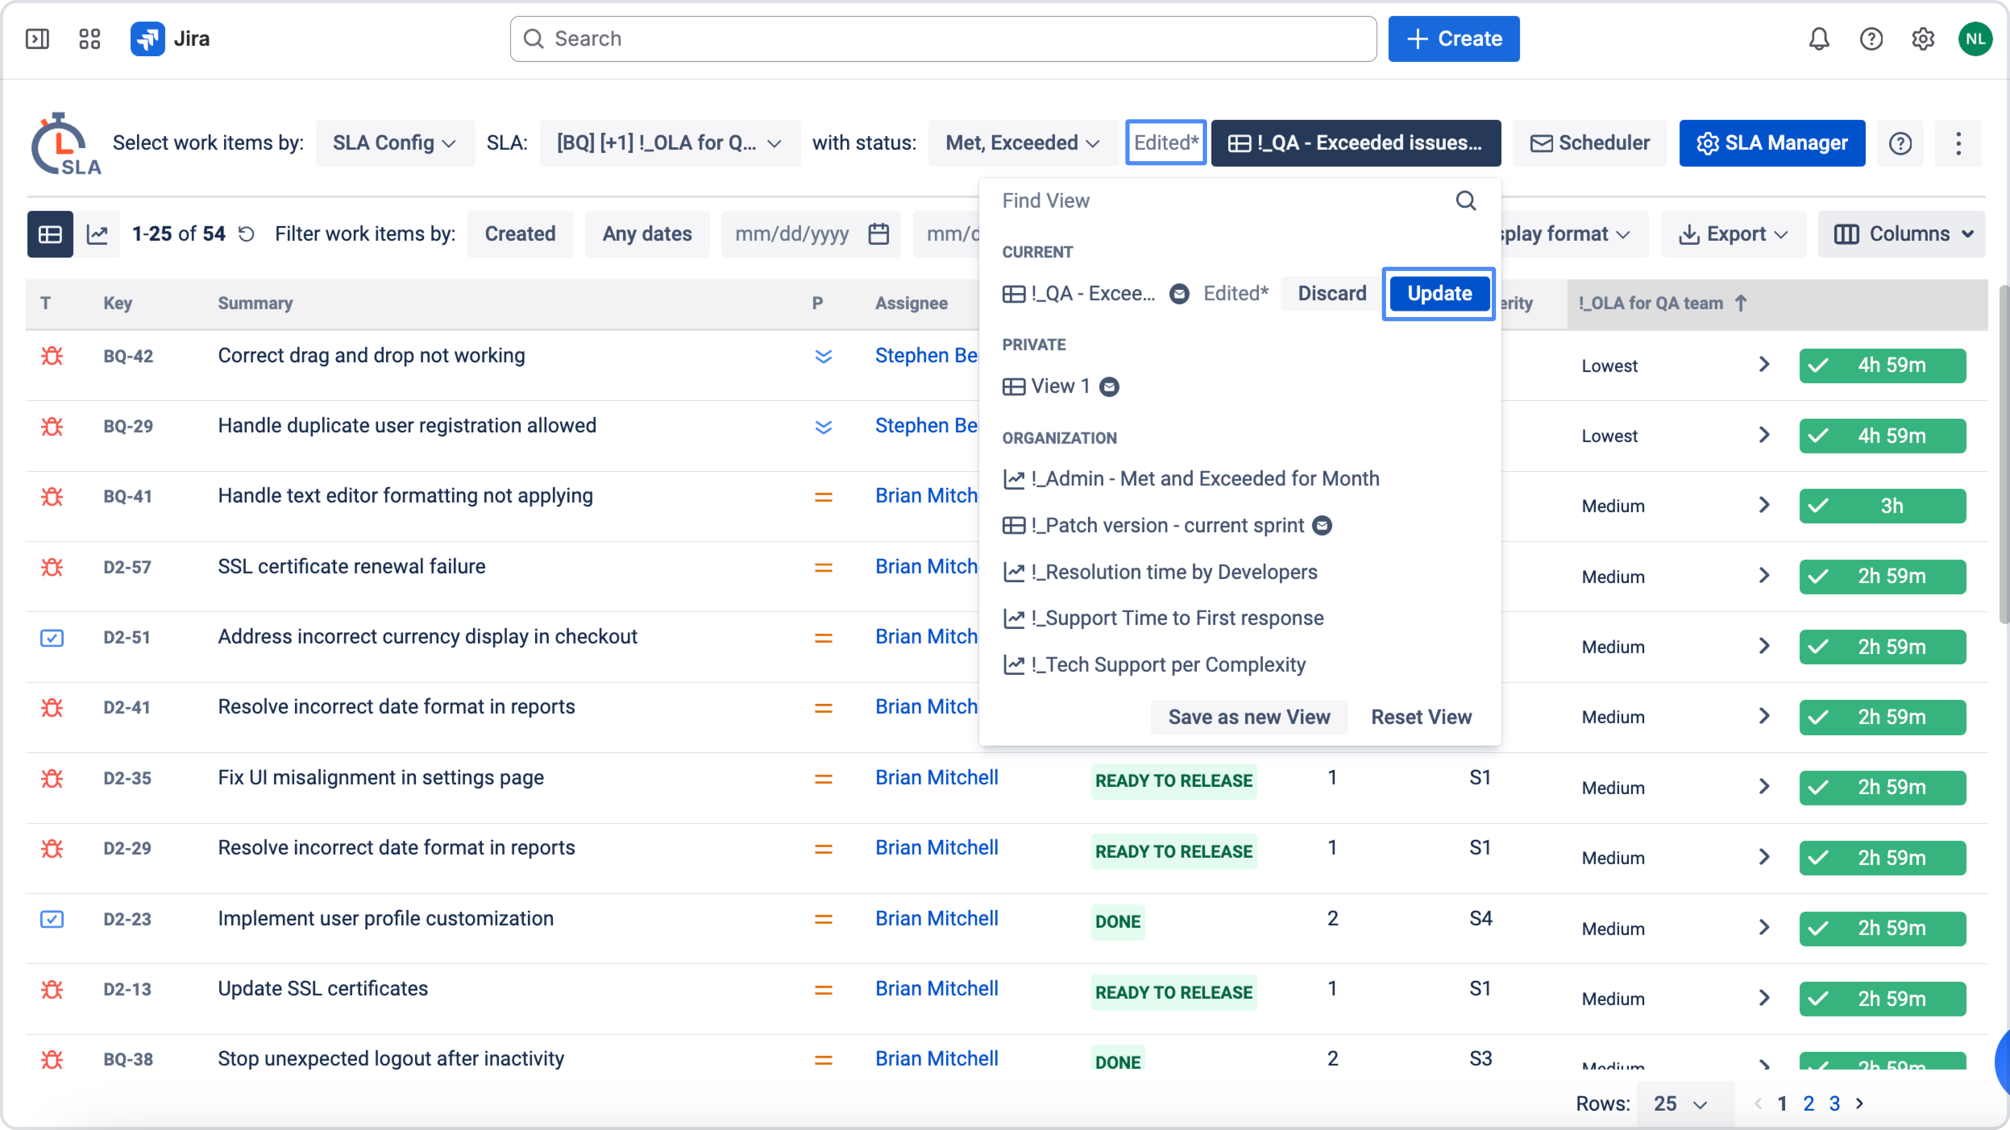Viewport: 2010px width, 1130px height.
Task: Toggle the sidebar collapse icon
Action: [x=37, y=39]
